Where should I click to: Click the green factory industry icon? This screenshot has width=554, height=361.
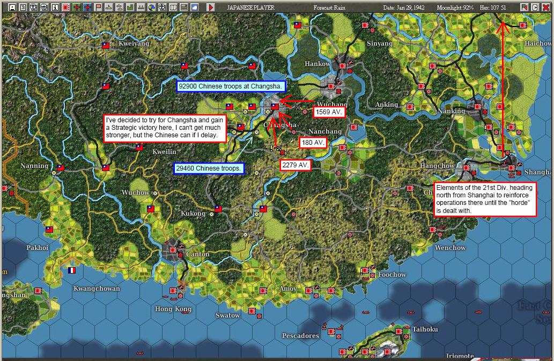[x=130, y=7]
